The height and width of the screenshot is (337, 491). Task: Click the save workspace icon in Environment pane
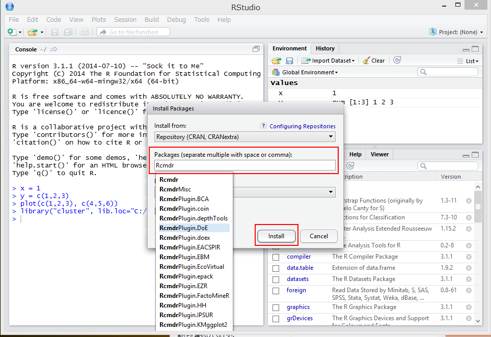(289, 61)
